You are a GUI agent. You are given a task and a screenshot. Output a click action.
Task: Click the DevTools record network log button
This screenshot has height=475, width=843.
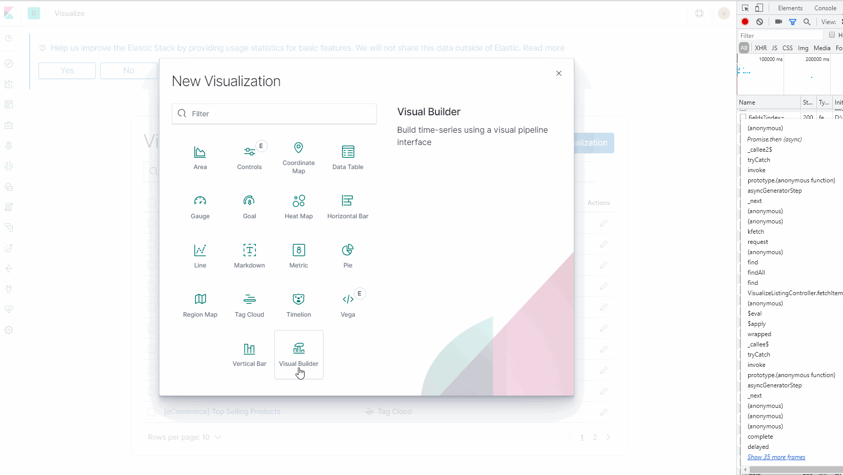pos(745,22)
